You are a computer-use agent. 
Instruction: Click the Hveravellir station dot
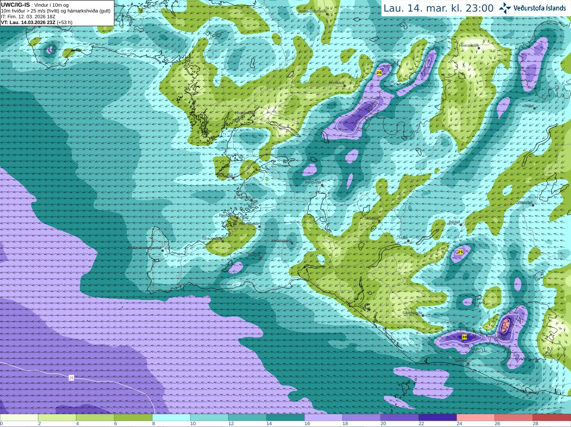tap(479, 48)
